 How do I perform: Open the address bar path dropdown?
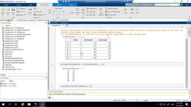pos(187,20)
